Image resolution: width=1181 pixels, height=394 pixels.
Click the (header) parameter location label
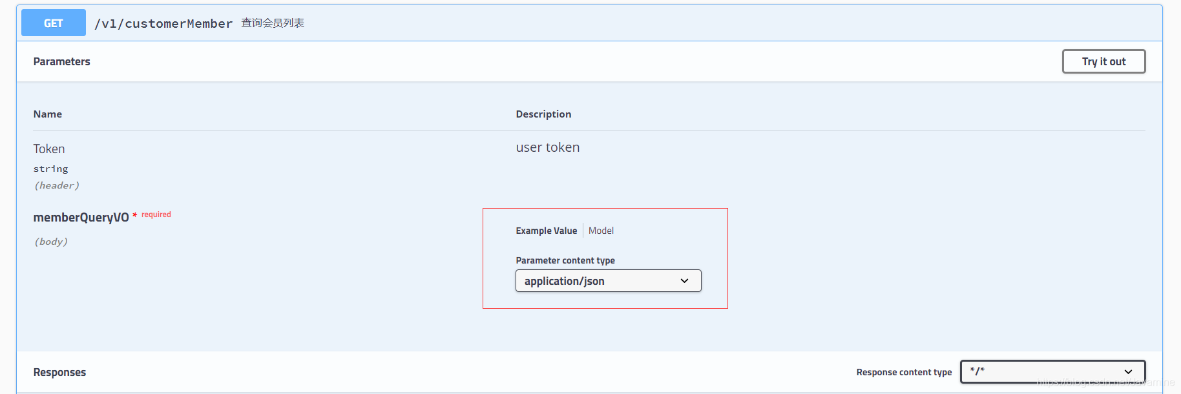(57, 185)
